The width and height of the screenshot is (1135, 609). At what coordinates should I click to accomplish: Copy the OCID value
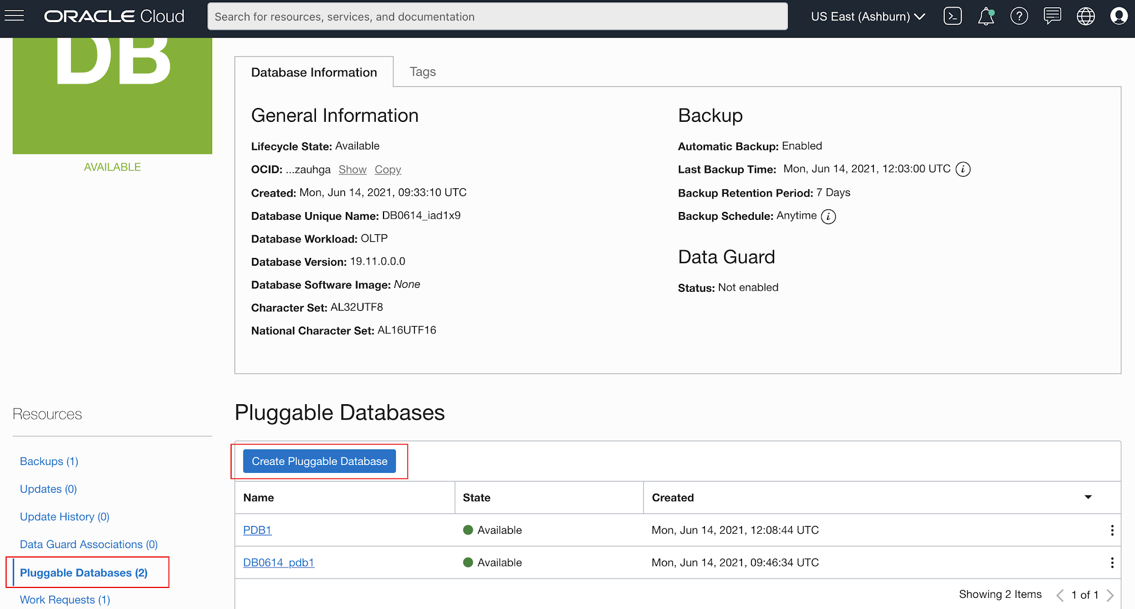coord(387,169)
